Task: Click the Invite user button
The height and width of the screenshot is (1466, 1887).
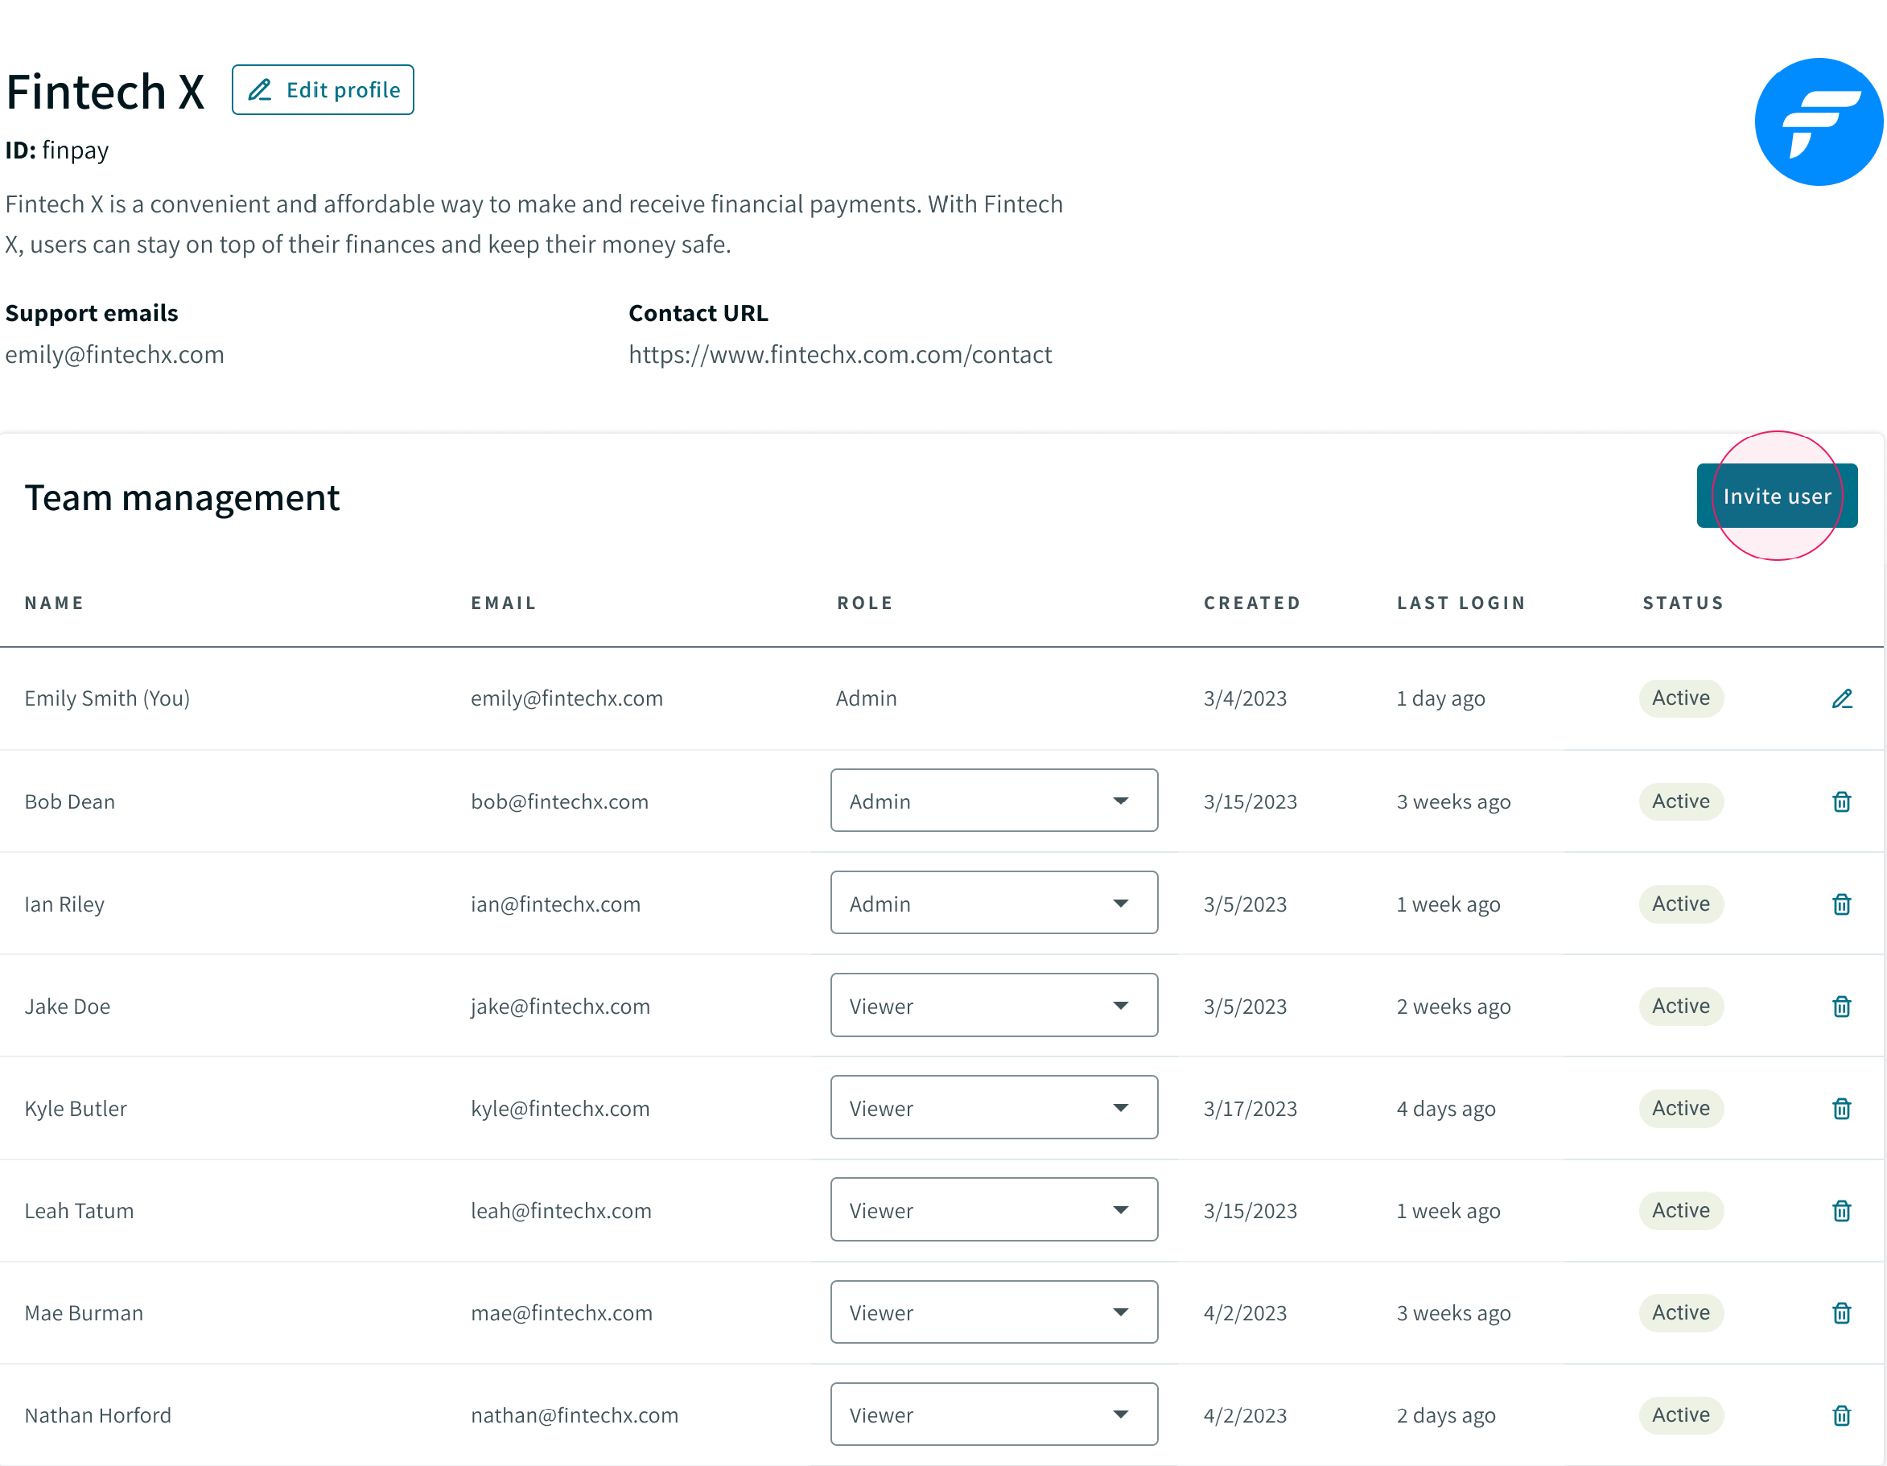Action: pyautogui.click(x=1777, y=495)
